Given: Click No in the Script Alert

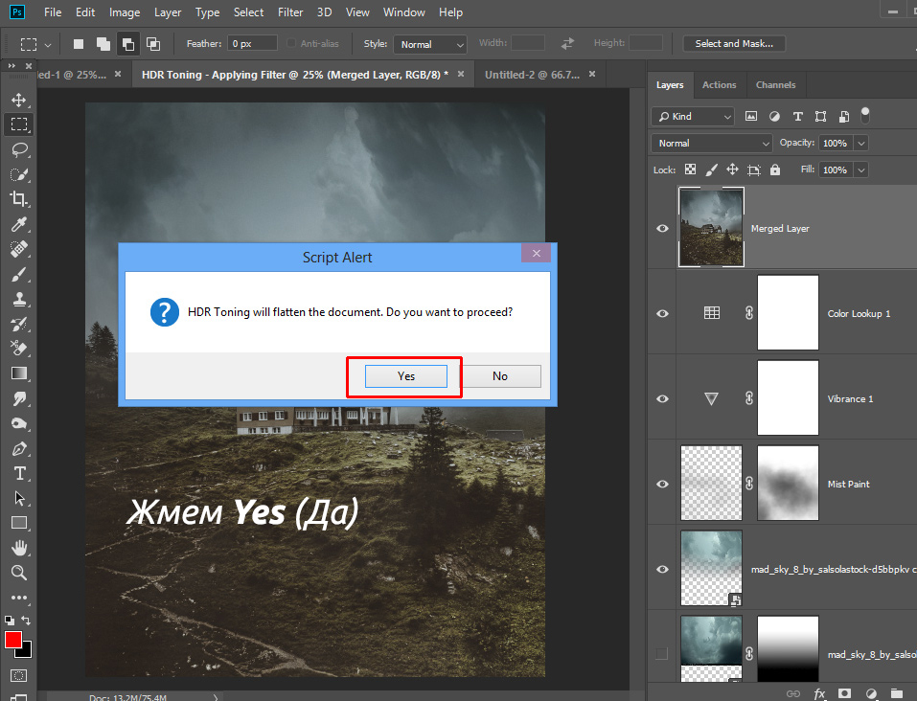Looking at the screenshot, I should click(500, 376).
